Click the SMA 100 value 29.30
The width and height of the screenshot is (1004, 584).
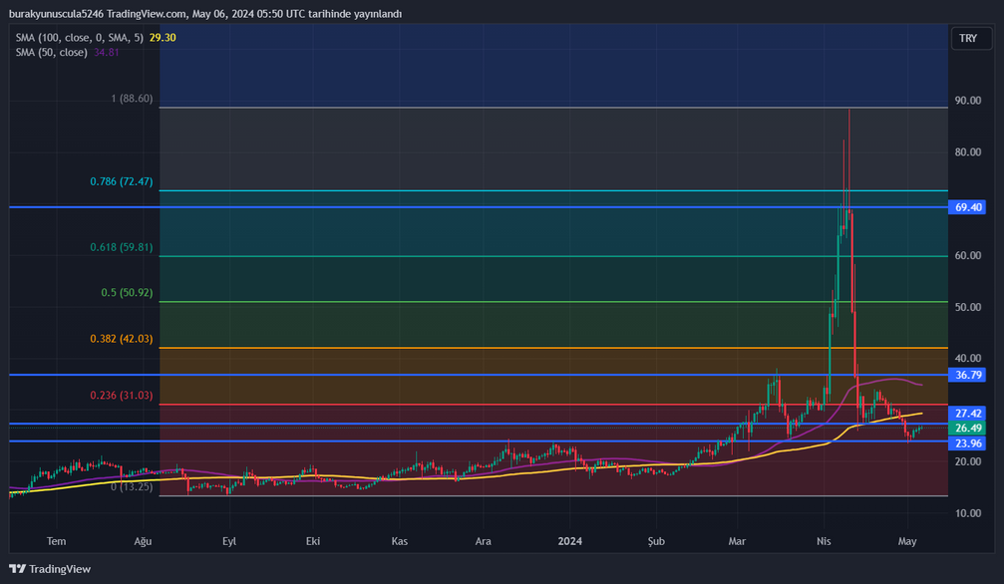click(163, 38)
